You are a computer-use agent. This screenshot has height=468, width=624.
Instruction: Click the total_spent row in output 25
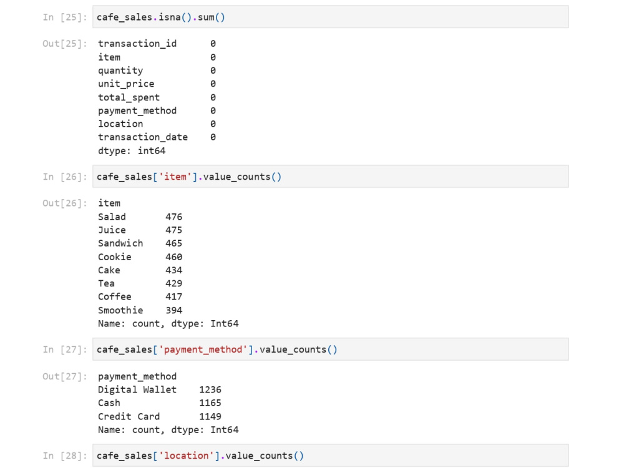pos(157,97)
